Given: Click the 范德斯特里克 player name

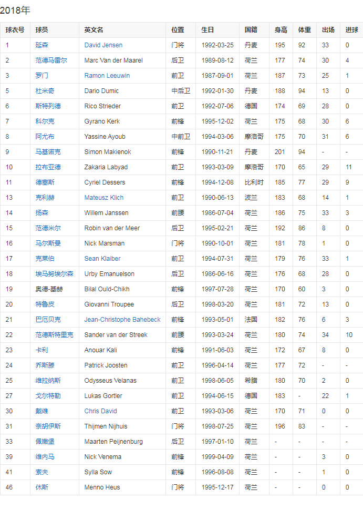Looking at the screenshot, I should 54,335.
